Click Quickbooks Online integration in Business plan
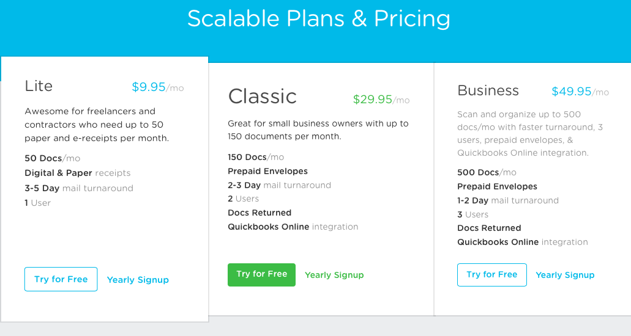 coord(522,242)
